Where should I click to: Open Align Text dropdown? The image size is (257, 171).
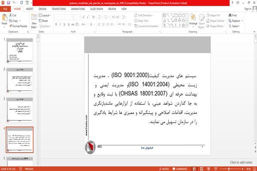pos(142,21)
